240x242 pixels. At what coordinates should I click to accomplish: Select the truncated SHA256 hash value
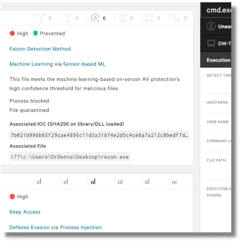[x=99, y=135]
